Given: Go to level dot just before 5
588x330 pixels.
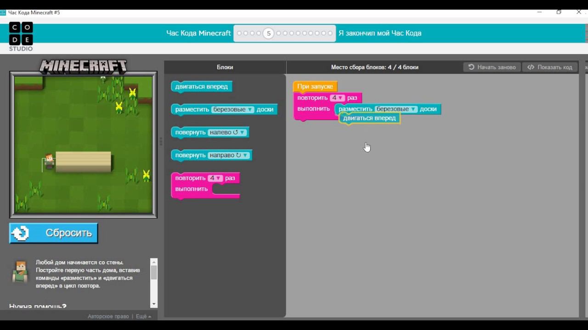Looking at the screenshot, I should click(x=259, y=33).
